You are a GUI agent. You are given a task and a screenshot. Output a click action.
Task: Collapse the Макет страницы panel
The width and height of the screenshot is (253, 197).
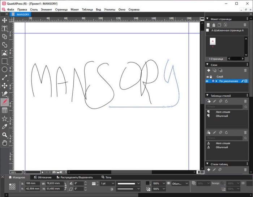[207, 19]
